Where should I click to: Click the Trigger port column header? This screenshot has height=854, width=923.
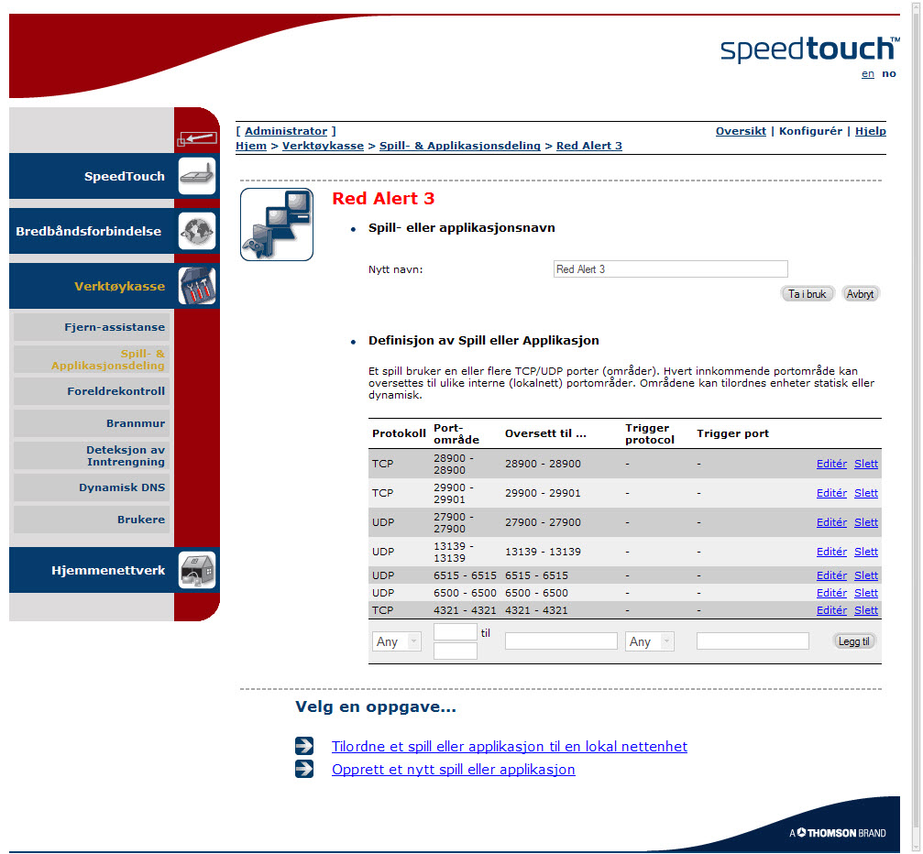[x=732, y=433]
